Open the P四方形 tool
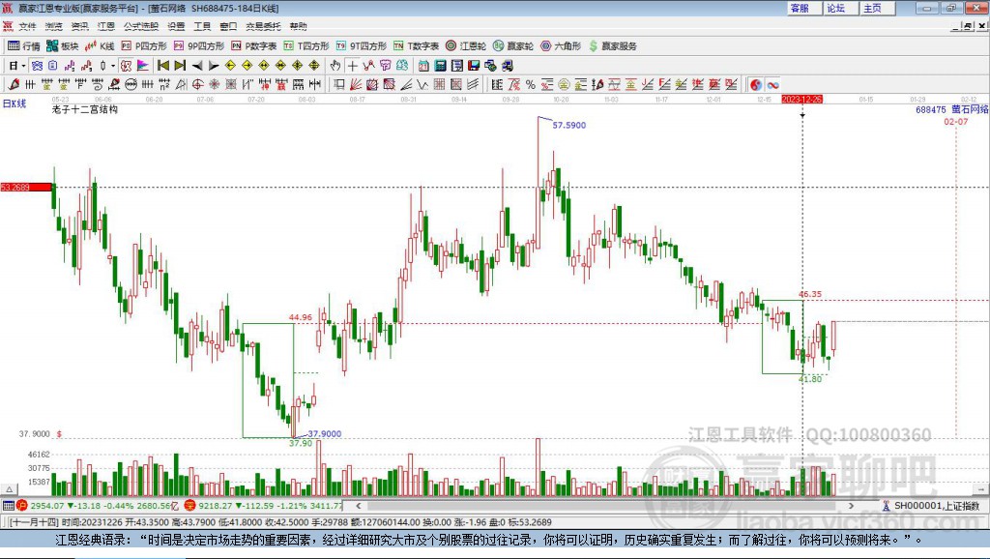Viewport: 990px width, 559px height. pos(144,46)
